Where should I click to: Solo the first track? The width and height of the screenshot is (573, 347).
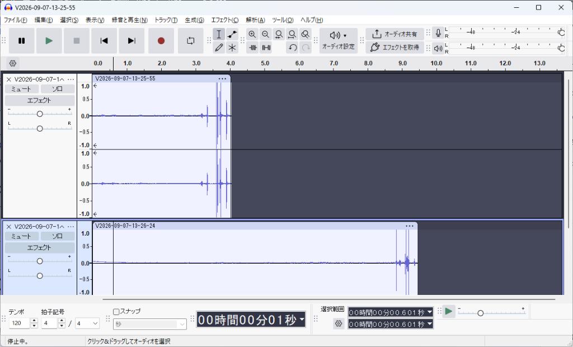(x=58, y=89)
